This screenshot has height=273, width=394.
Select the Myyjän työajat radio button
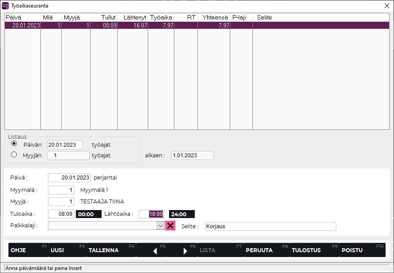click(x=14, y=155)
